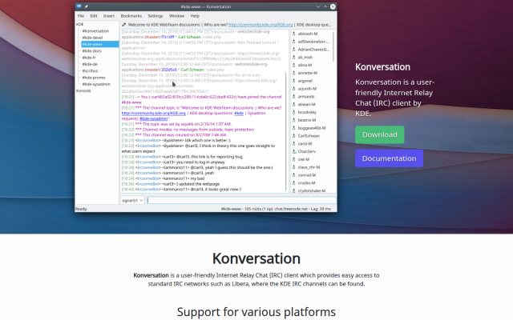The image size is (513, 320).
Task: Click the #kde-sysadmin link in chat log
Action: [153, 118]
